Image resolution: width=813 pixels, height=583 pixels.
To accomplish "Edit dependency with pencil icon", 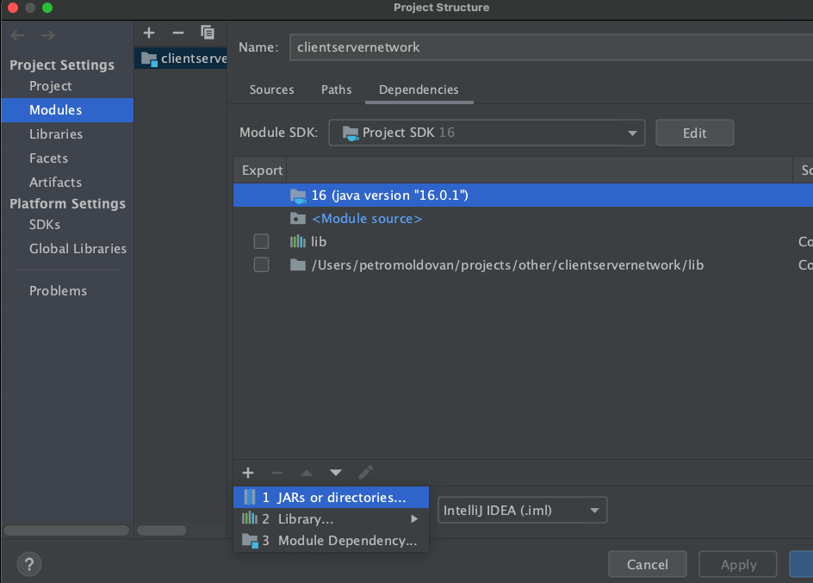I will click(x=365, y=473).
